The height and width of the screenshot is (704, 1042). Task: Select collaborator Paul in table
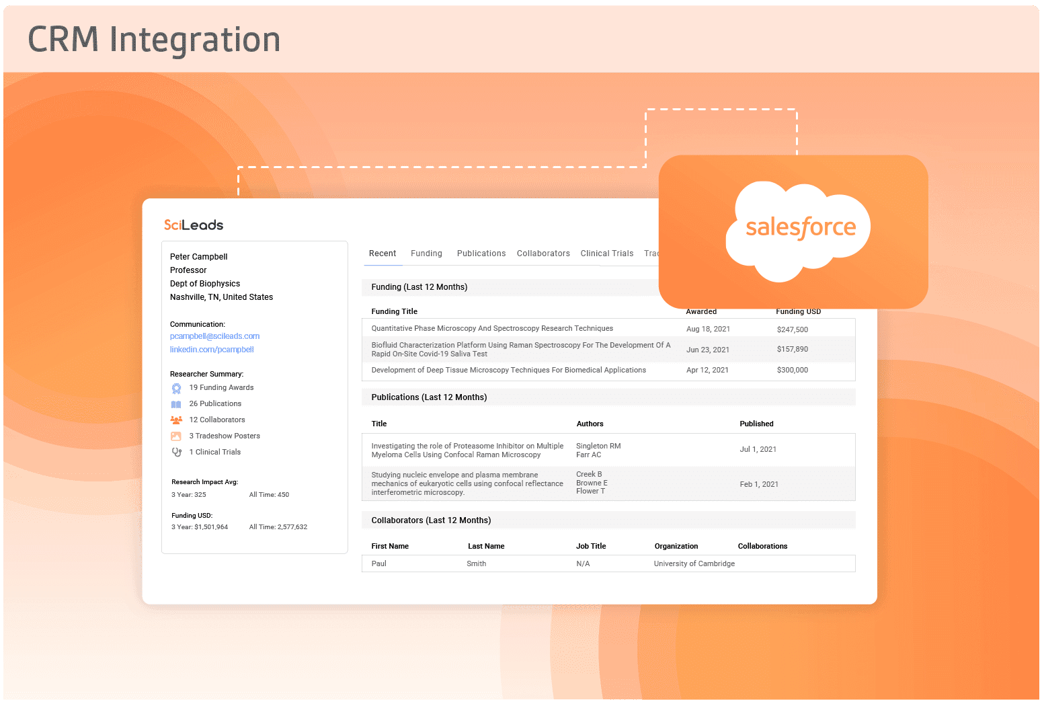[x=378, y=564]
